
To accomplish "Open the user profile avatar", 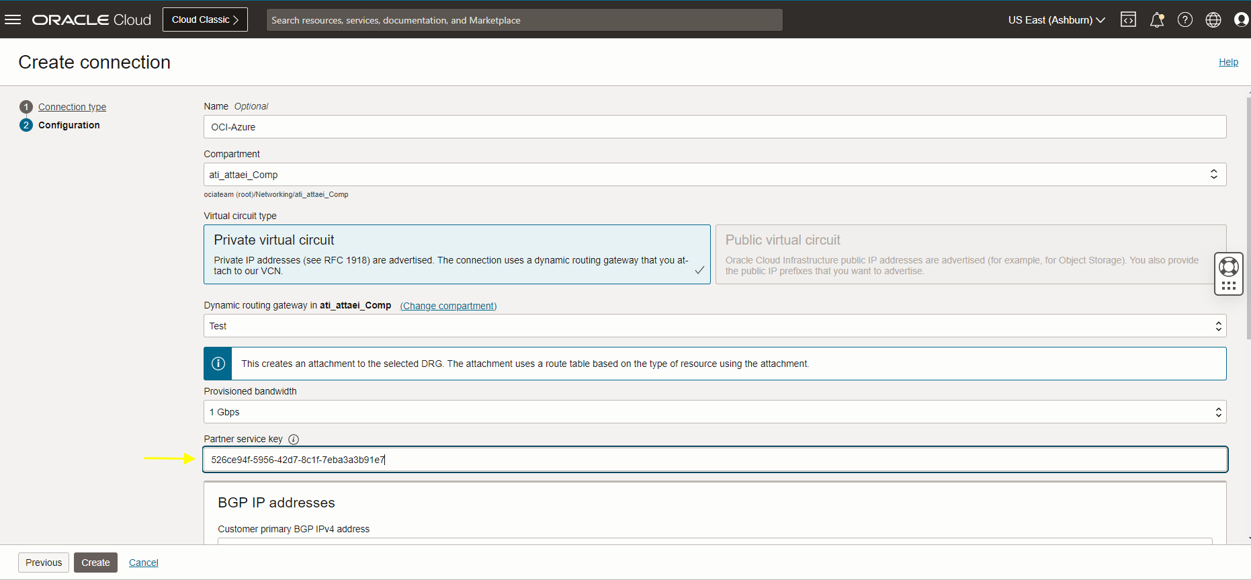I will pos(1242,19).
